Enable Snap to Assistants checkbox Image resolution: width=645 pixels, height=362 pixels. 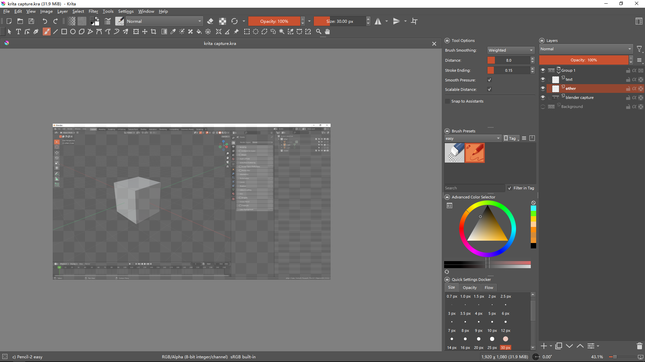coord(447,101)
